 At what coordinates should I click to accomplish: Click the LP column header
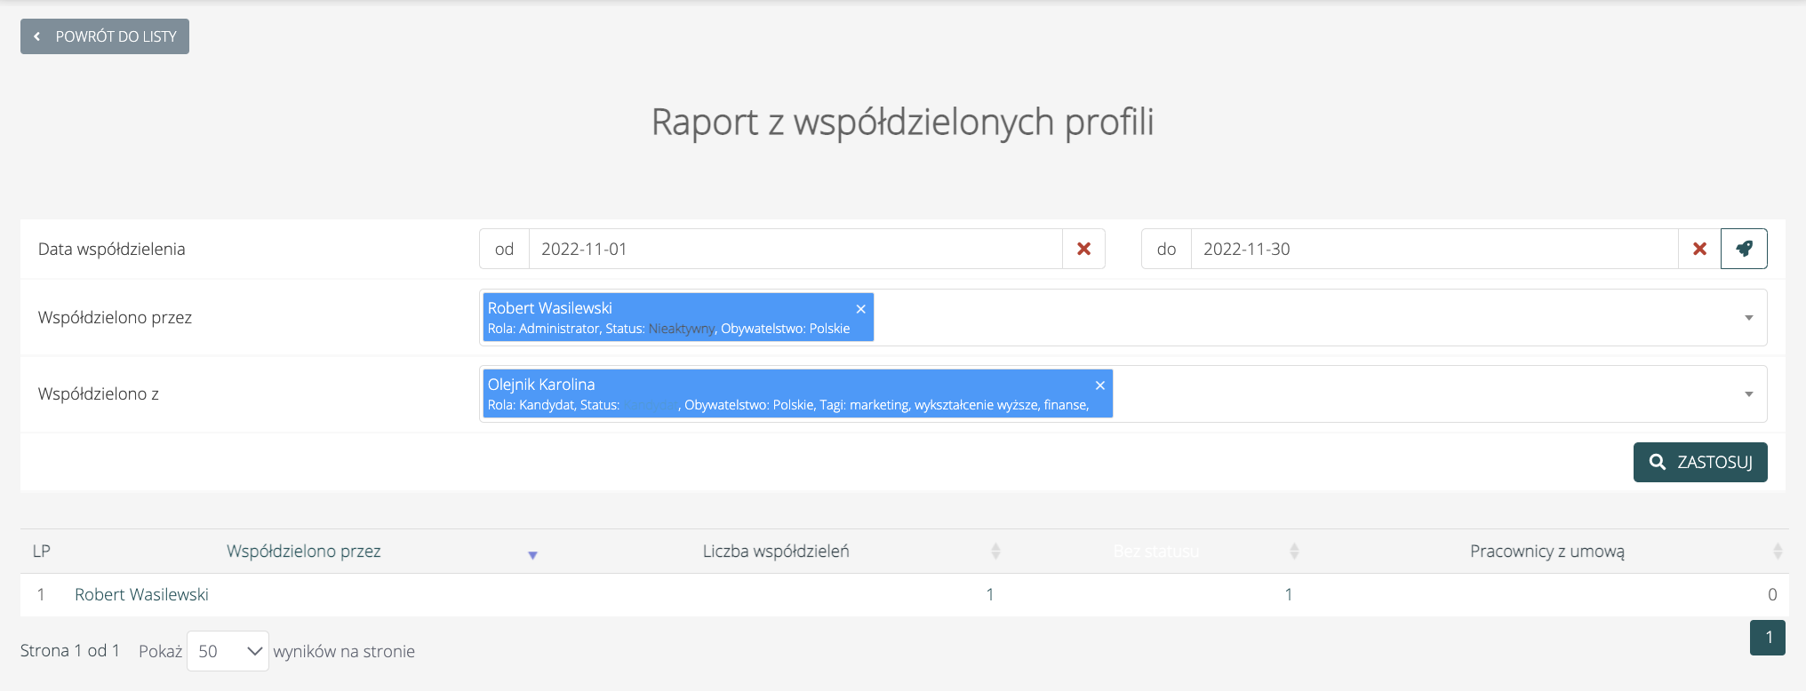[x=41, y=552]
